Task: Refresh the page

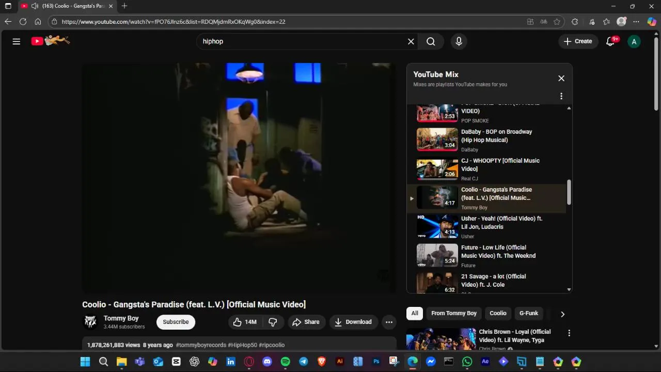Action: pyautogui.click(x=23, y=22)
